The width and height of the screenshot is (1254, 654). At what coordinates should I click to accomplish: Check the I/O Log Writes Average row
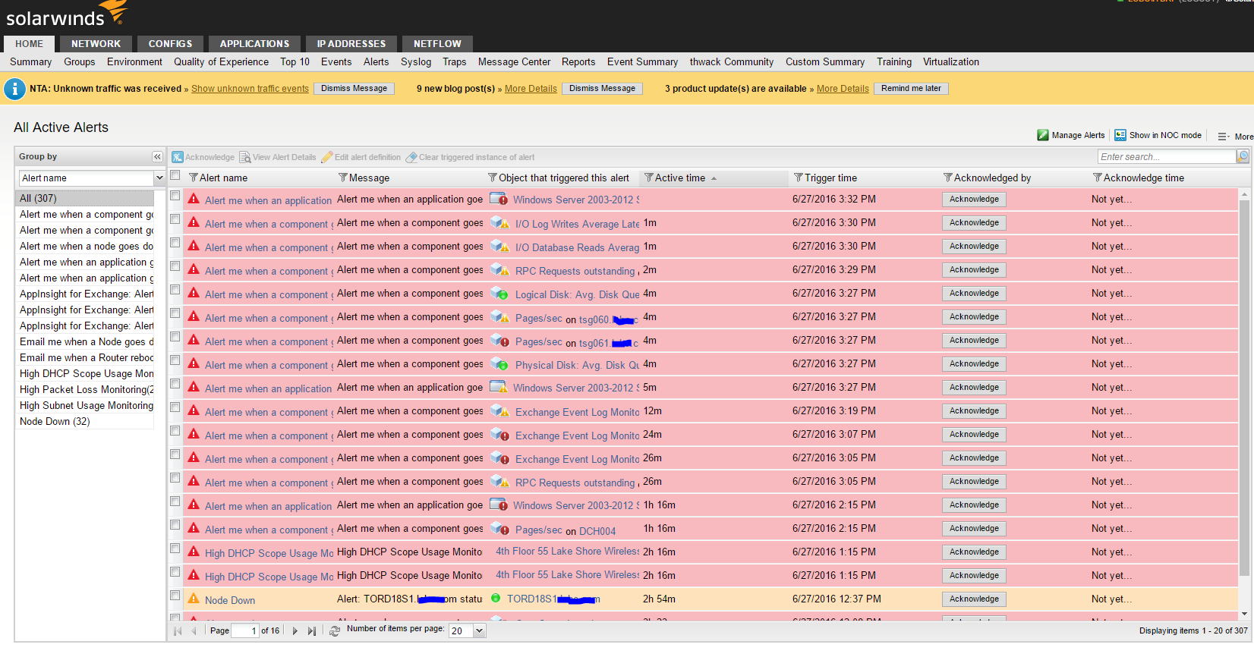click(175, 219)
